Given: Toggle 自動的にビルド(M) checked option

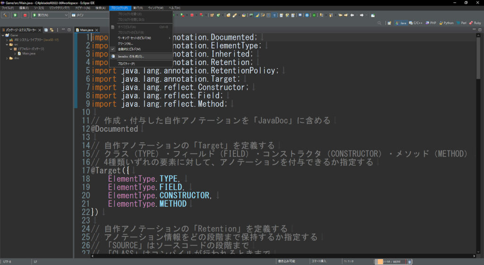Looking at the screenshot, I should pyautogui.click(x=141, y=49).
